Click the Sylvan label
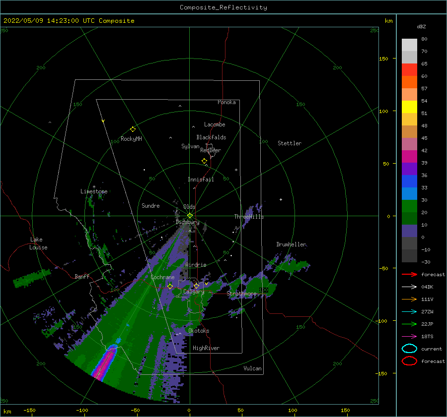This screenshot has width=447, height=417. click(190, 146)
